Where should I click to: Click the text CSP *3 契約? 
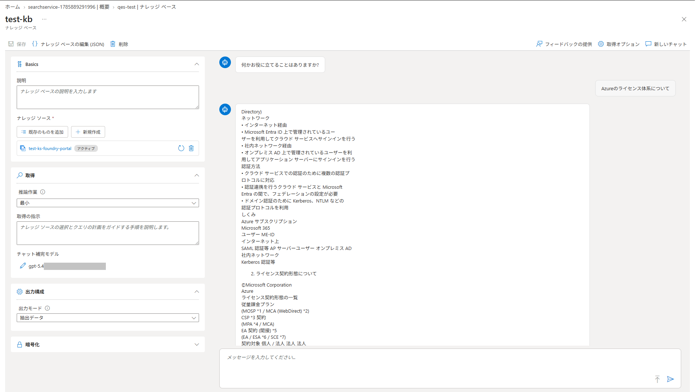click(253, 317)
